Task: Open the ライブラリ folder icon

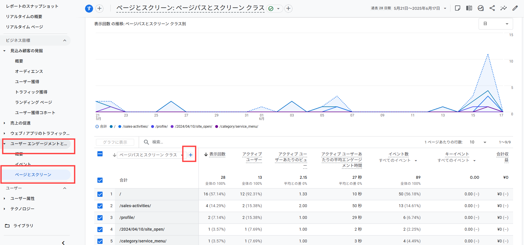Action: pos(7,226)
